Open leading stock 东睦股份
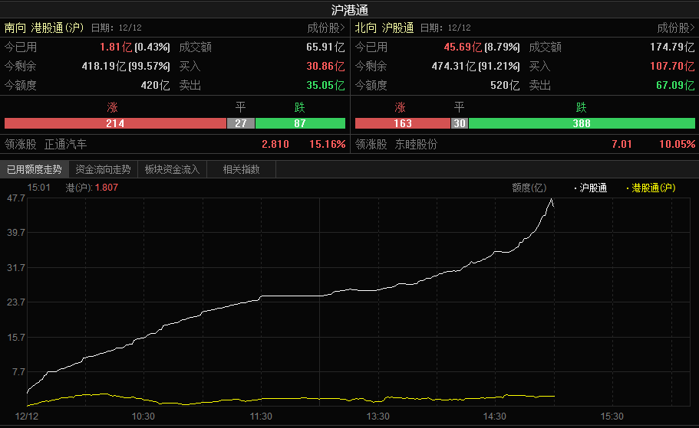This screenshot has height=428, width=699. (x=416, y=143)
